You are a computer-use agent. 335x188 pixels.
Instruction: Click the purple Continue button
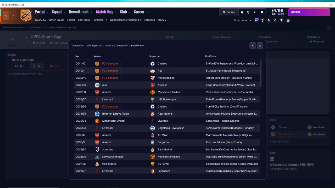[x=309, y=12]
